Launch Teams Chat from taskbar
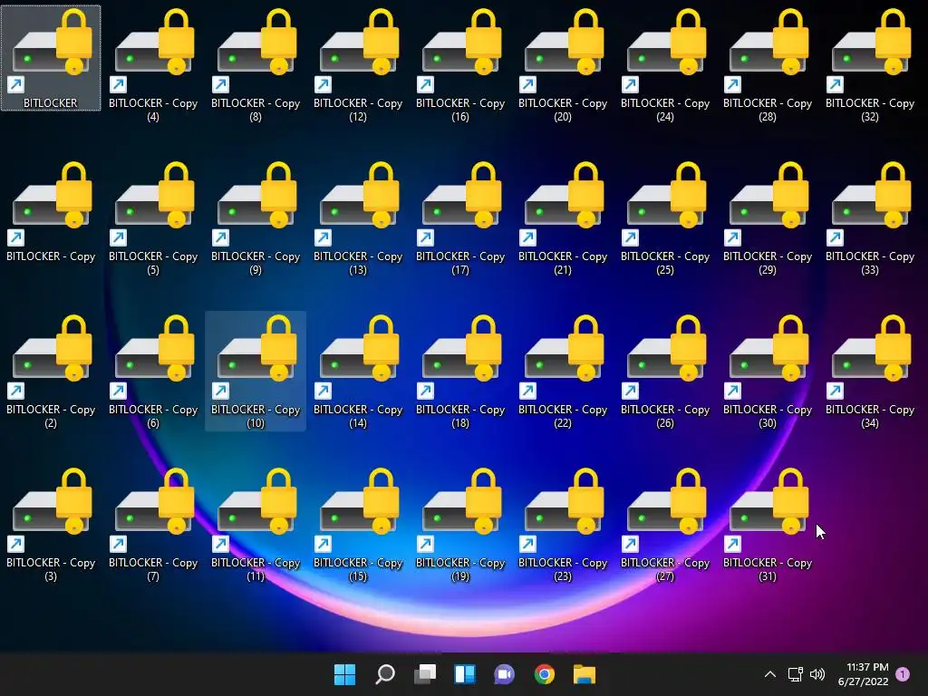The height and width of the screenshot is (696, 928). [x=505, y=674]
